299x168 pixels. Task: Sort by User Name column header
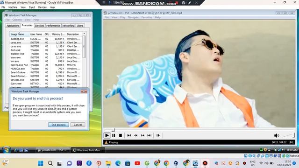point(36,34)
